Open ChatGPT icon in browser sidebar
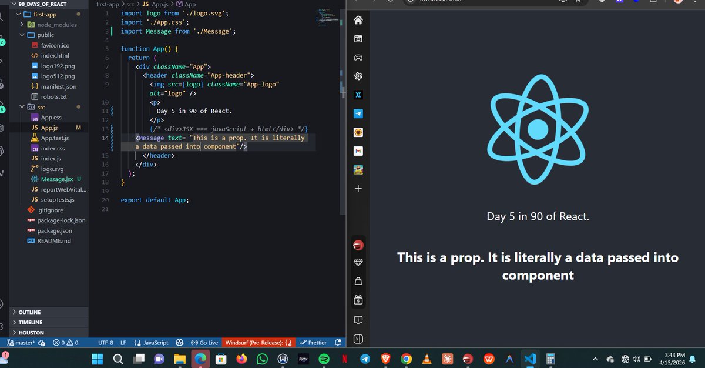Viewport: 705px width, 368px height. click(358, 76)
